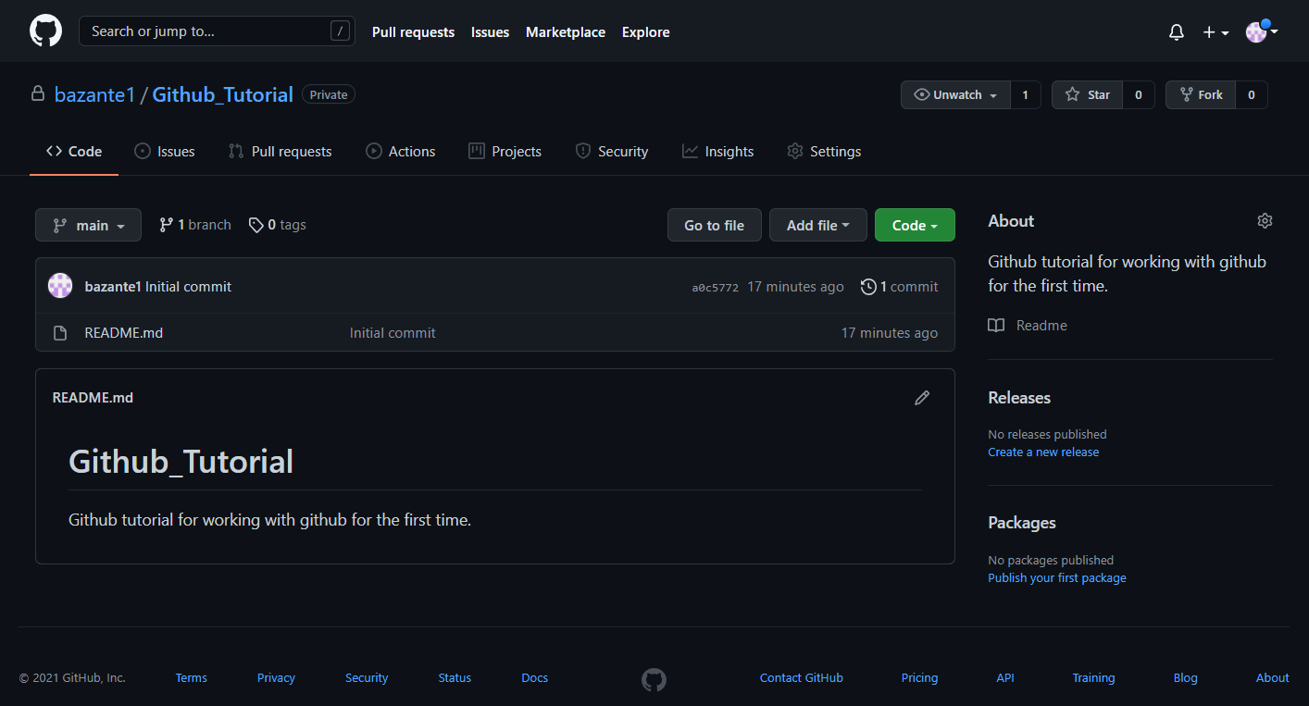Screen dimensions: 1309x706
Task: Click the Go to file button
Action: (714, 225)
